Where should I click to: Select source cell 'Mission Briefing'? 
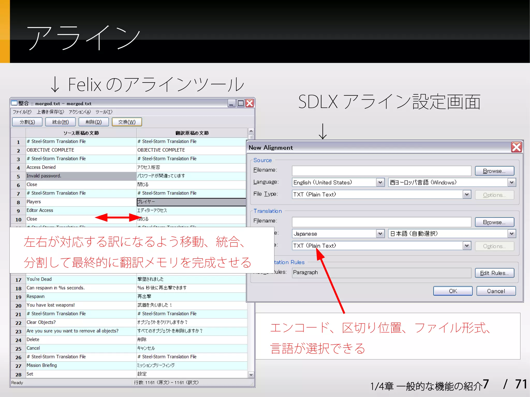pyautogui.click(x=81, y=365)
